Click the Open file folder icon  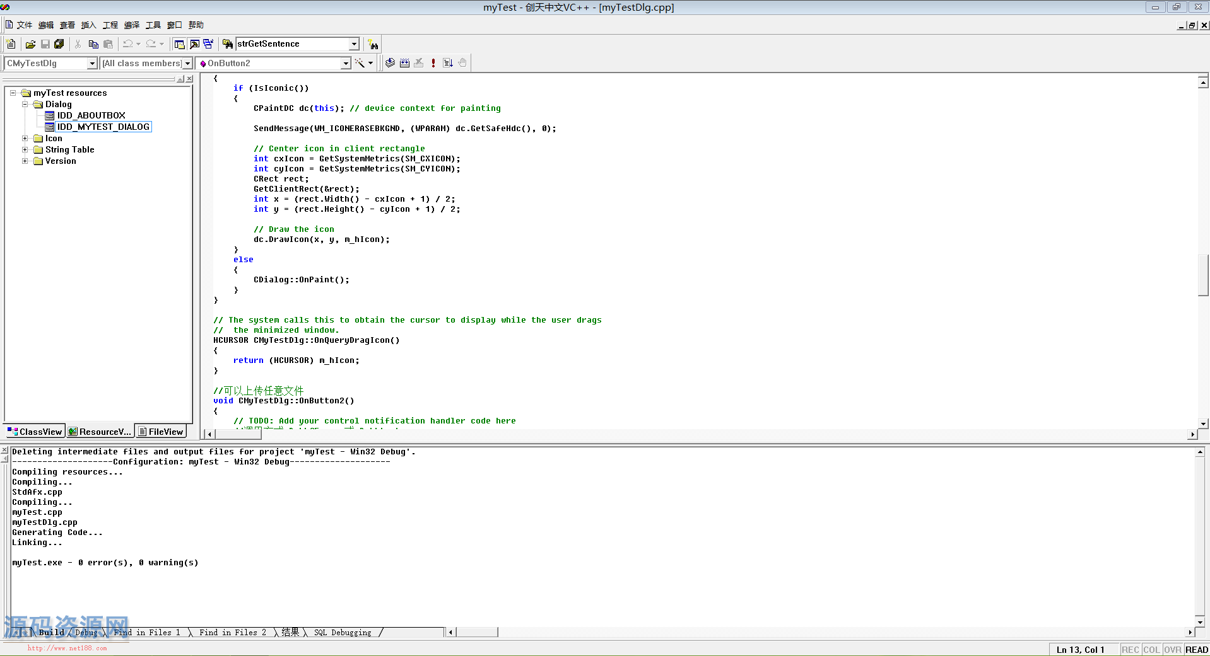pyautogui.click(x=30, y=44)
